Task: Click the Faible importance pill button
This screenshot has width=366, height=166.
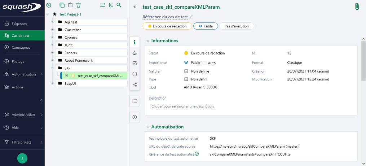Action: 206,26
